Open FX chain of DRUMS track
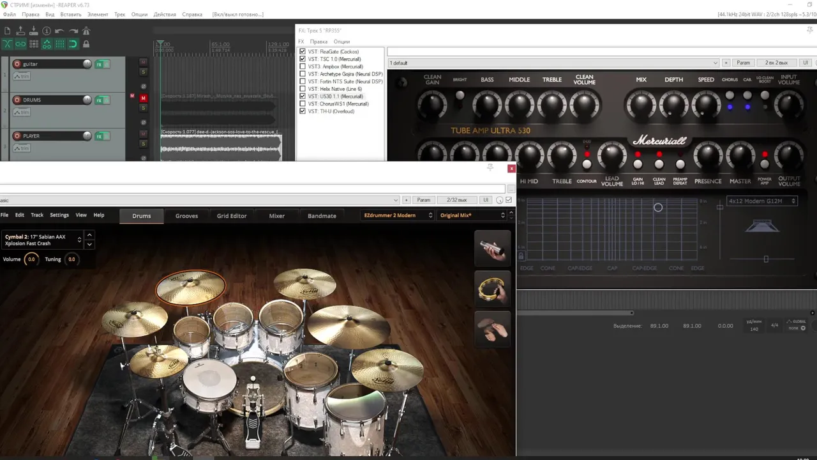817x460 pixels. [x=99, y=100]
